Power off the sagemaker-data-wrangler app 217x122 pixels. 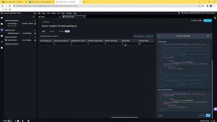click(35, 33)
